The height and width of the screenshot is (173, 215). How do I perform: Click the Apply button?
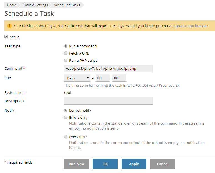click(134, 164)
